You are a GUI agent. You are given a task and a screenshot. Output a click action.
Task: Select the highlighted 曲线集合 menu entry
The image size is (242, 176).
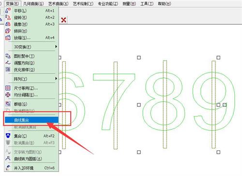click(x=31, y=120)
